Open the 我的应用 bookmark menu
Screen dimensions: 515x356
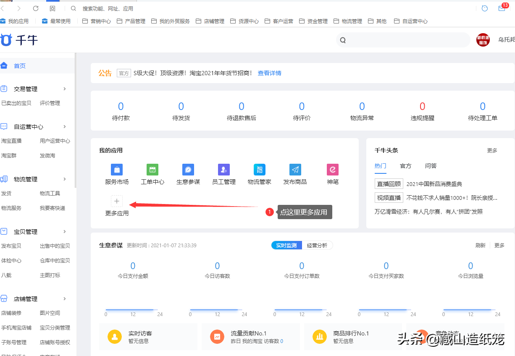(x=14, y=21)
